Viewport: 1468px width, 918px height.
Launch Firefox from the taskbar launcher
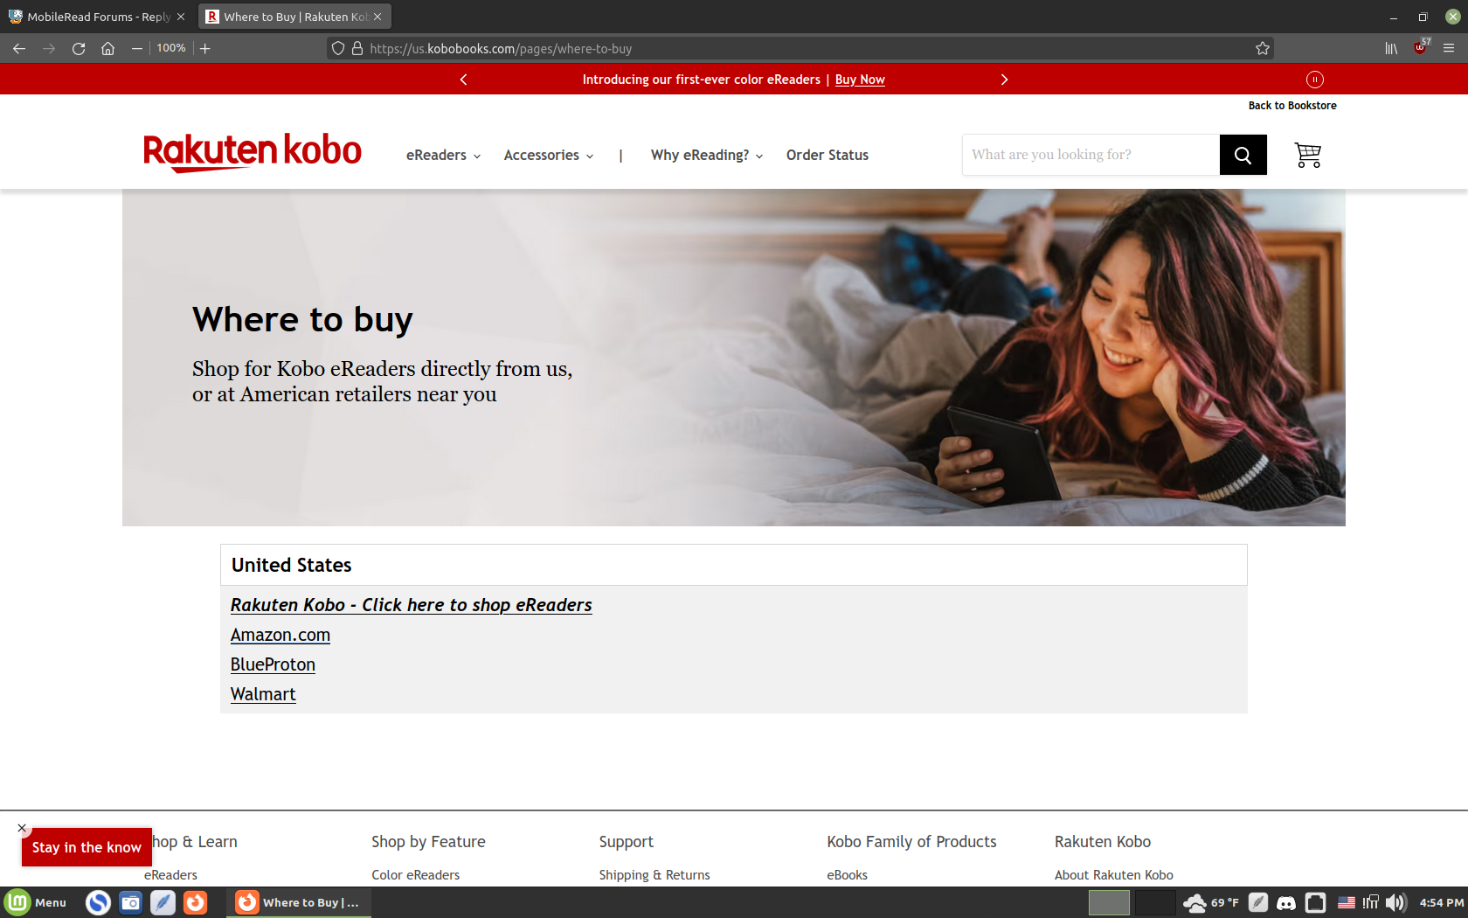pyautogui.click(x=195, y=902)
